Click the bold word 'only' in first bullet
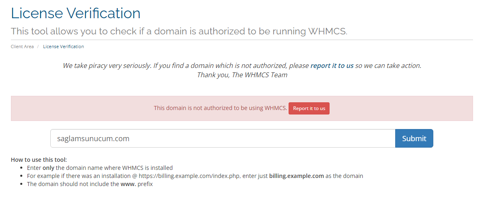Viewport: 501px width, 199px height. click(x=48, y=168)
